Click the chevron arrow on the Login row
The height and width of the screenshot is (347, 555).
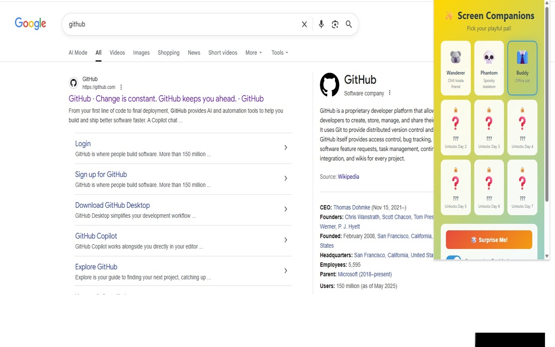click(286, 147)
